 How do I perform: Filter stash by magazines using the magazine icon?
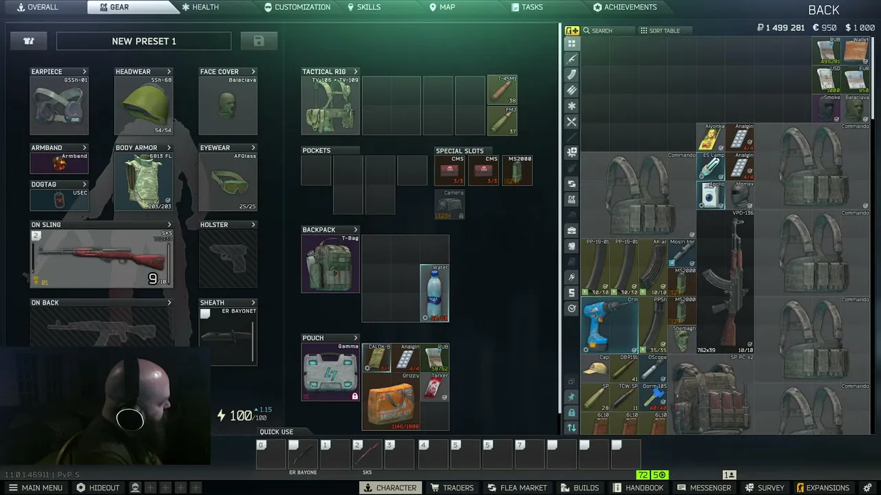pos(571,75)
